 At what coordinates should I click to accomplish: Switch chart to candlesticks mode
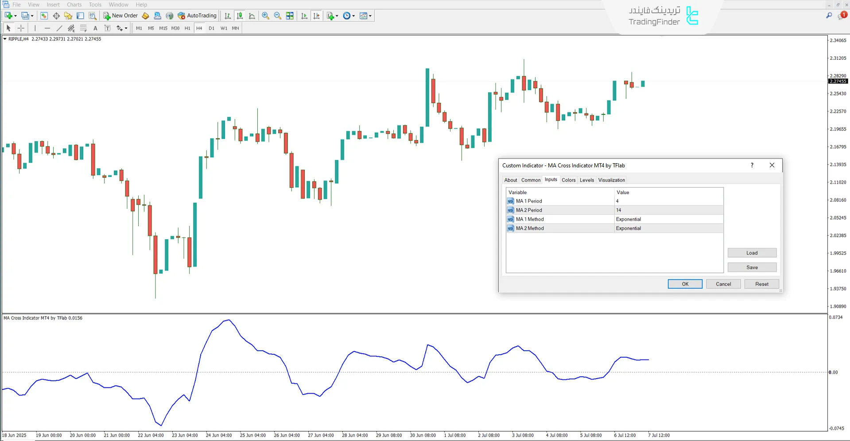pyautogui.click(x=240, y=15)
